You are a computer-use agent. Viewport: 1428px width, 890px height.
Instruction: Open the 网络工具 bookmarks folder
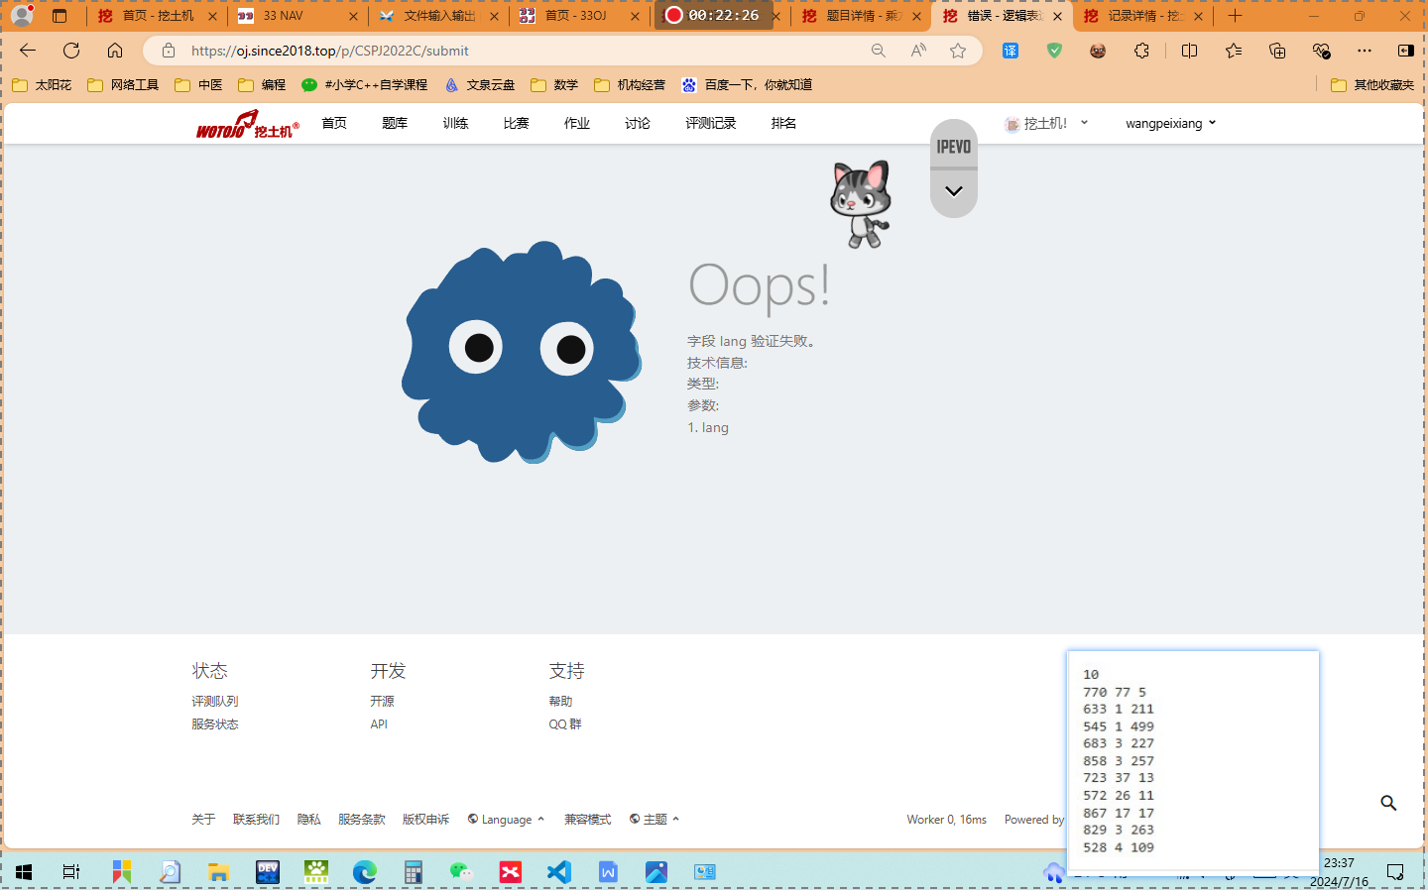point(123,85)
